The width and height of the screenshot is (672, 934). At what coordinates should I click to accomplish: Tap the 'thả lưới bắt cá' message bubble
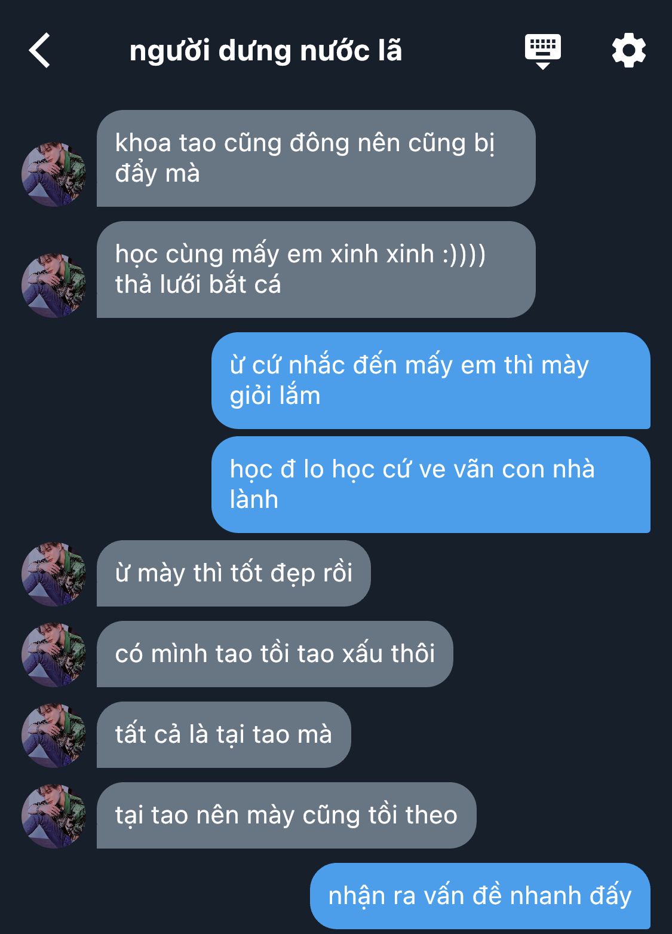pos(316,270)
